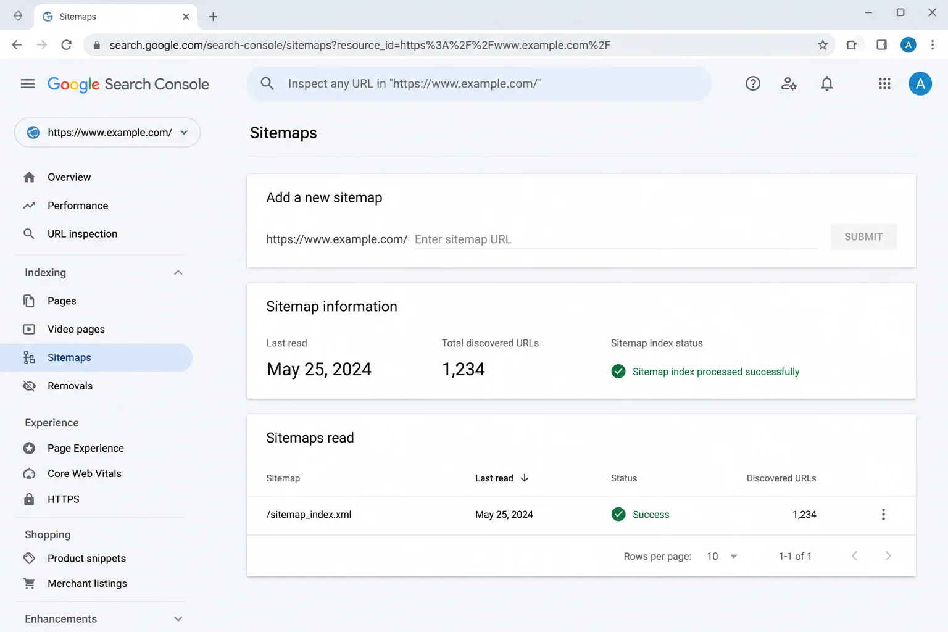948x632 pixels.
Task: Sort by Last read column
Action: [x=502, y=478]
